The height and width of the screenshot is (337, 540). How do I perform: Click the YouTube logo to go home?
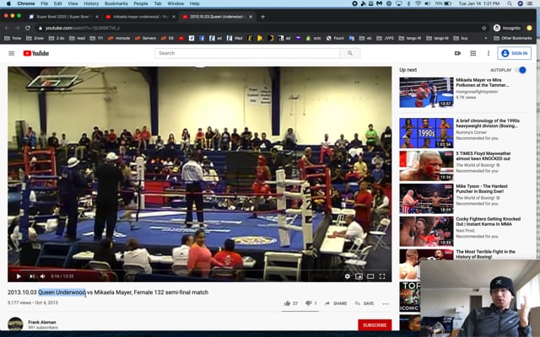point(35,53)
